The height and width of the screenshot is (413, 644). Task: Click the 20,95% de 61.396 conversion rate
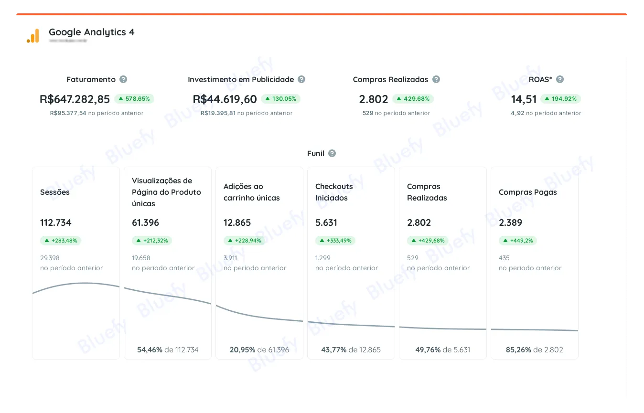[x=259, y=349]
